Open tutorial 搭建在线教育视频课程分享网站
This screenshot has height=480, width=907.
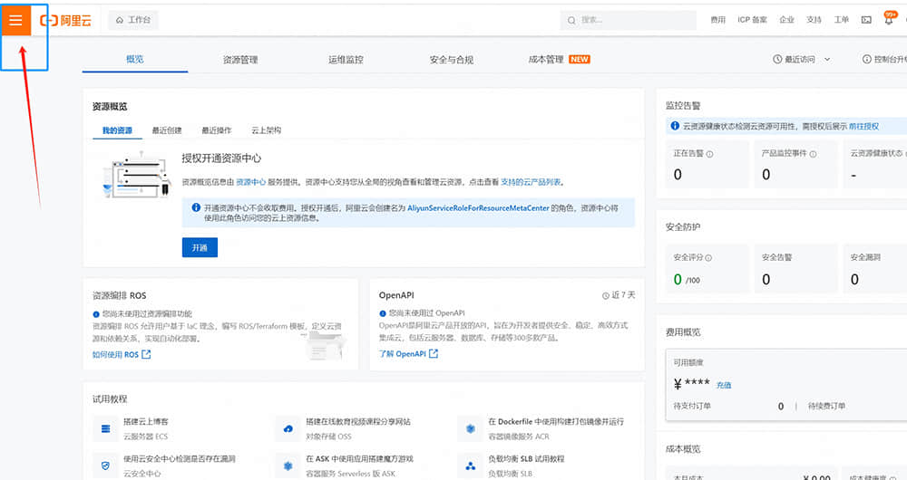coord(358,422)
